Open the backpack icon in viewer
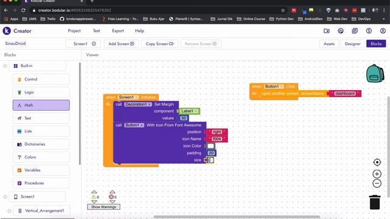390x219 pixels. pos(375,74)
